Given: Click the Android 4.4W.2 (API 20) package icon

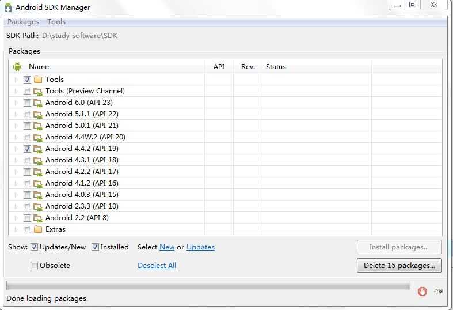Looking at the screenshot, I should tap(38, 138).
